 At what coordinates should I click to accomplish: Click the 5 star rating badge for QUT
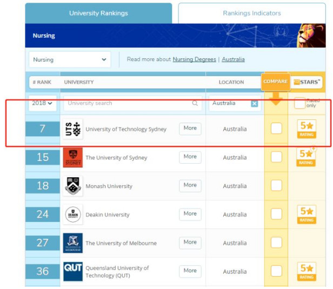point(307,272)
